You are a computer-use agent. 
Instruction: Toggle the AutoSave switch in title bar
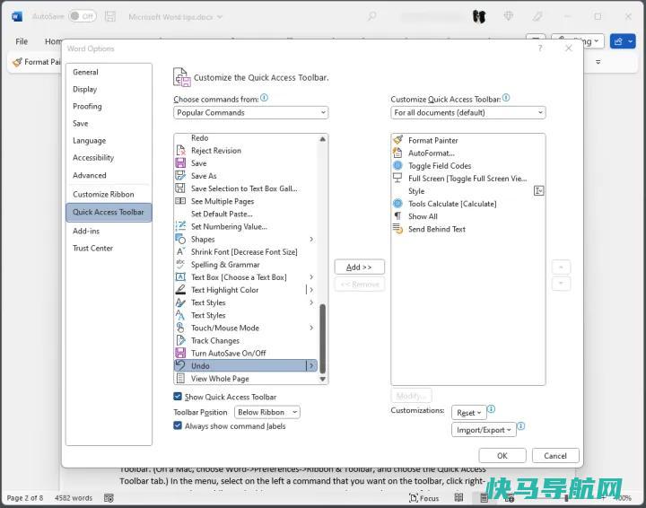pyautogui.click(x=82, y=16)
